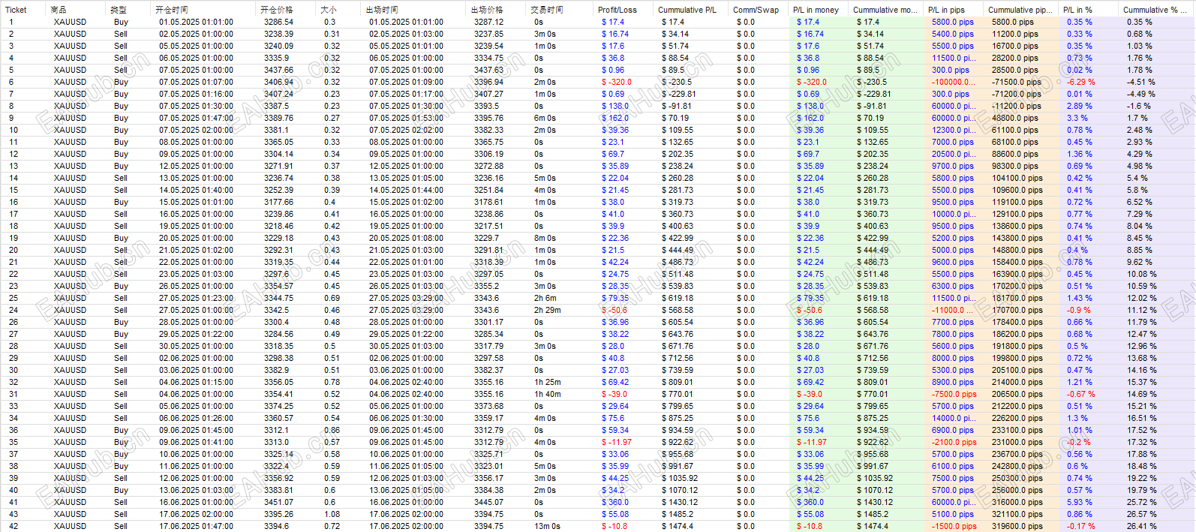This screenshot has height=532, width=1196.
Task: Click the -6.29 % cell
Action: 1081,82
